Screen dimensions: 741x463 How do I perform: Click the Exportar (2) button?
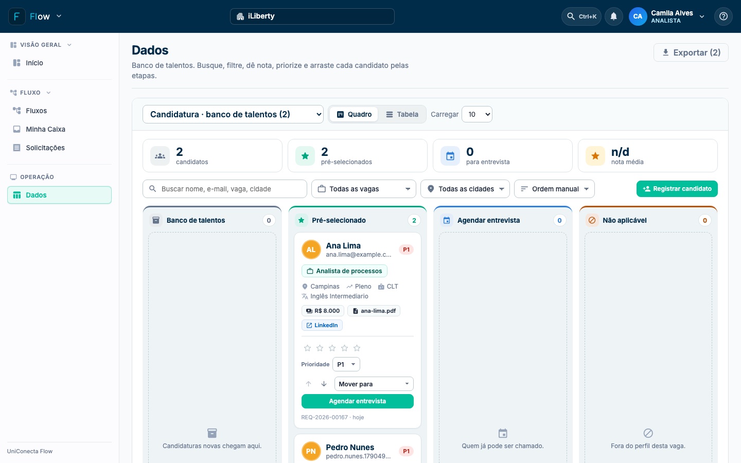(x=691, y=52)
